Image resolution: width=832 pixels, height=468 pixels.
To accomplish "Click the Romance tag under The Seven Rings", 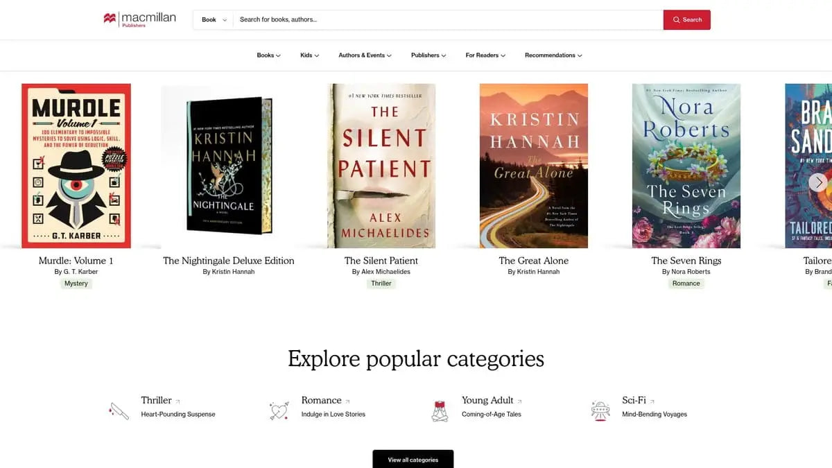I will 686,284.
